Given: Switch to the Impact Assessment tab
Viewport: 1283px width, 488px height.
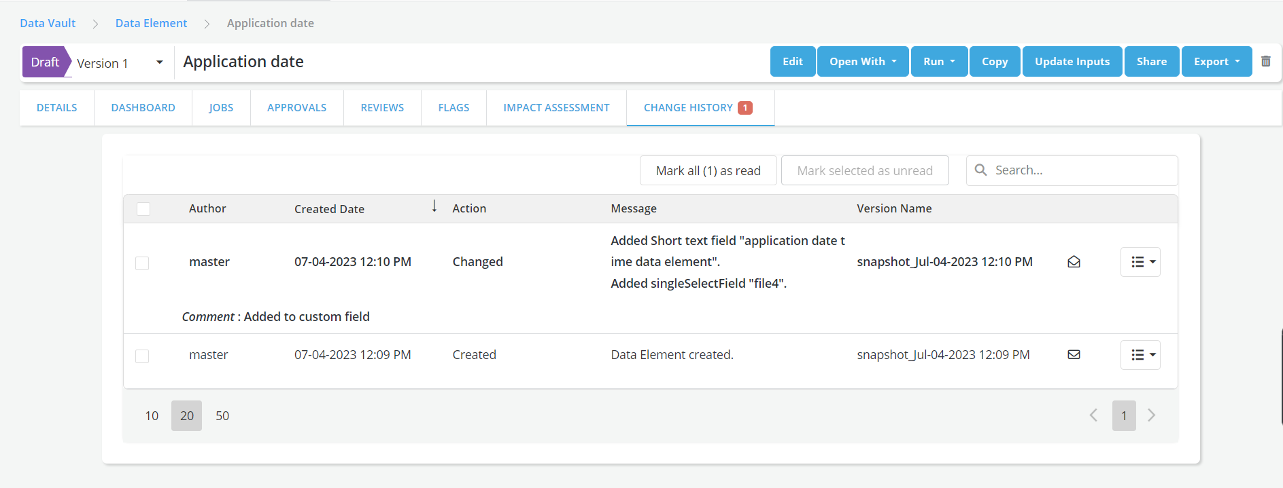Looking at the screenshot, I should [x=556, y=108].
